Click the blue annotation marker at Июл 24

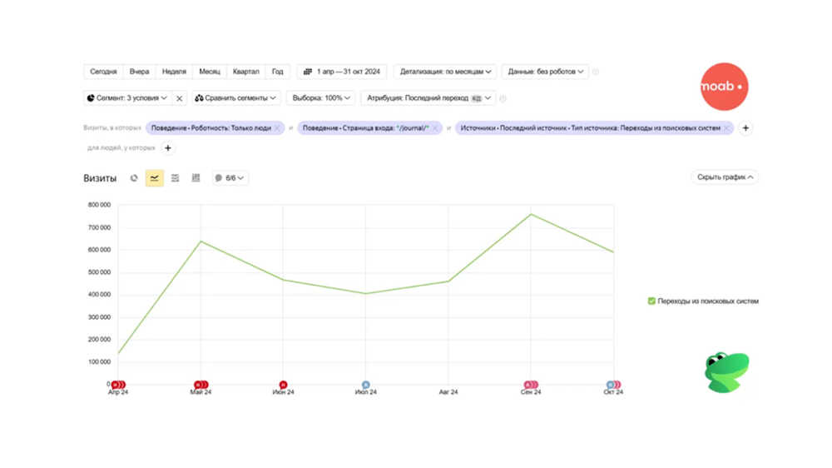(x=365, y=385)
